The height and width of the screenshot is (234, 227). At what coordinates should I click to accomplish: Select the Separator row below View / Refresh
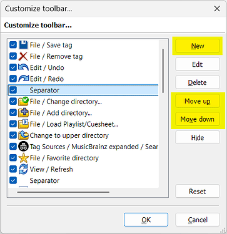(x=83, y=180)
